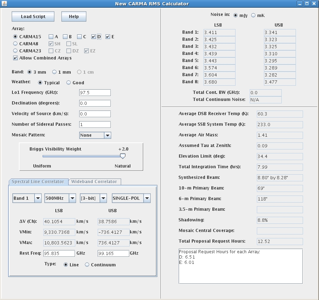
Task: Click the Java icon in the title bar
Action: pos(4,4)
